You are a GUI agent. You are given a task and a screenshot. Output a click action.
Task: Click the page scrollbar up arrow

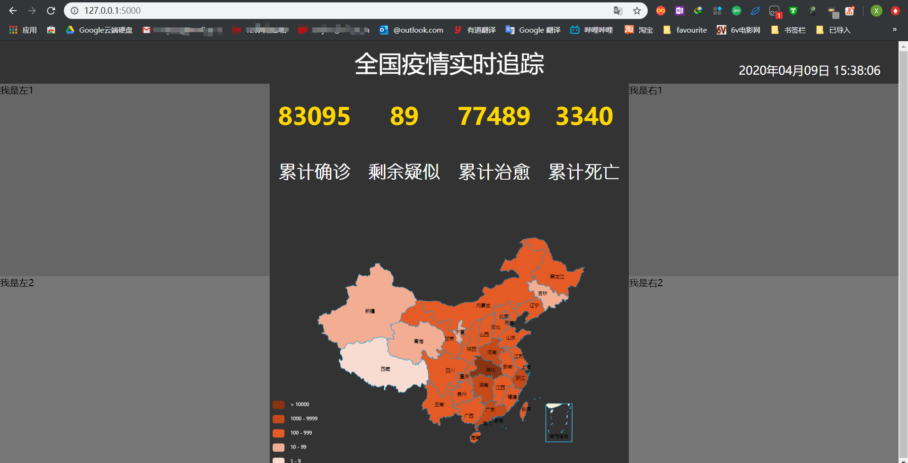pyautogui.click(x=903, y=46)
